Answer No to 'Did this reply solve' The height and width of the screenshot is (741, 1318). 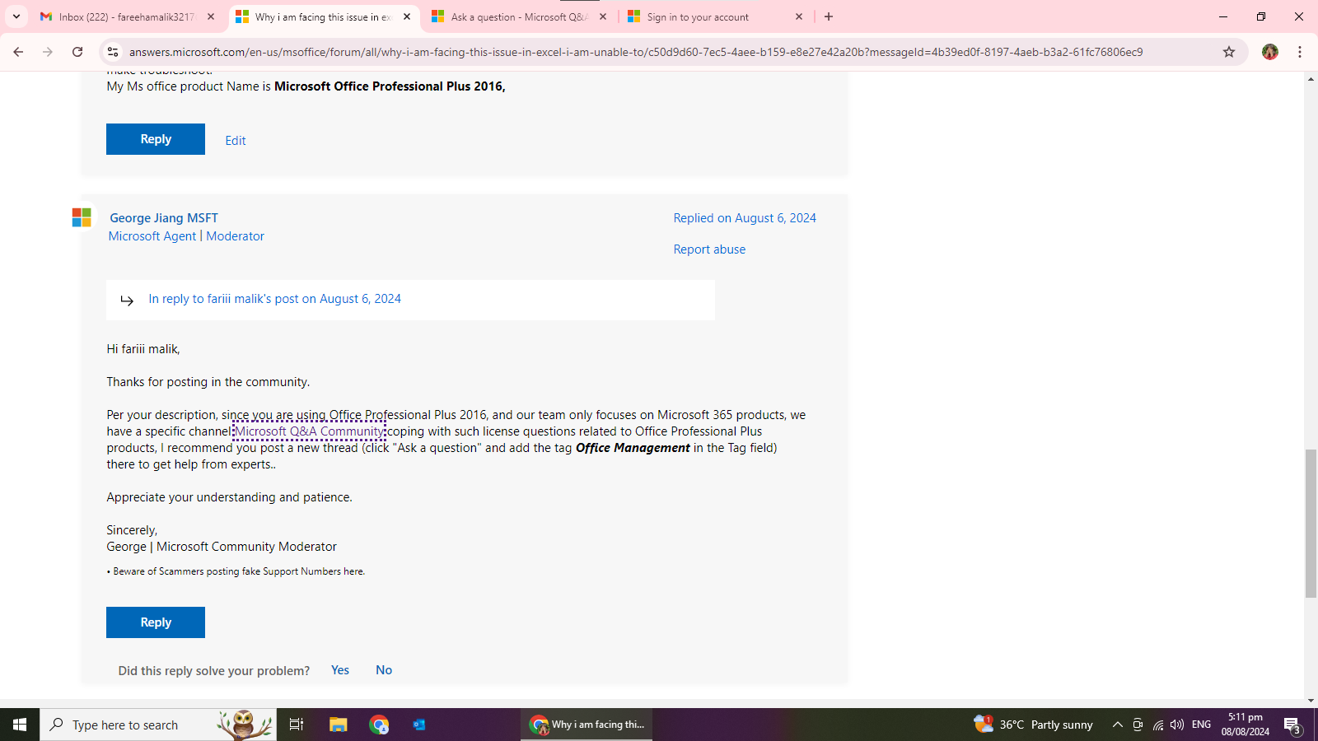[384, 670]
